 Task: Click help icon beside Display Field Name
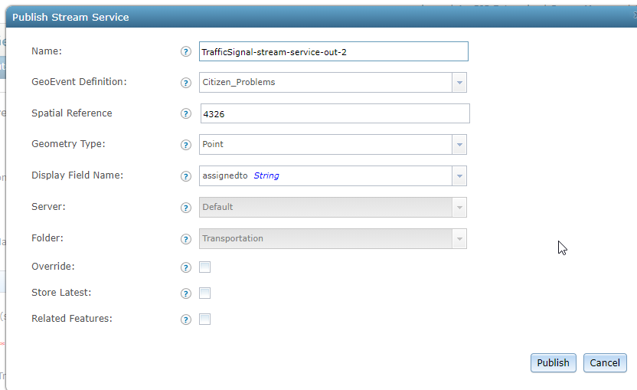pos(185,176)
